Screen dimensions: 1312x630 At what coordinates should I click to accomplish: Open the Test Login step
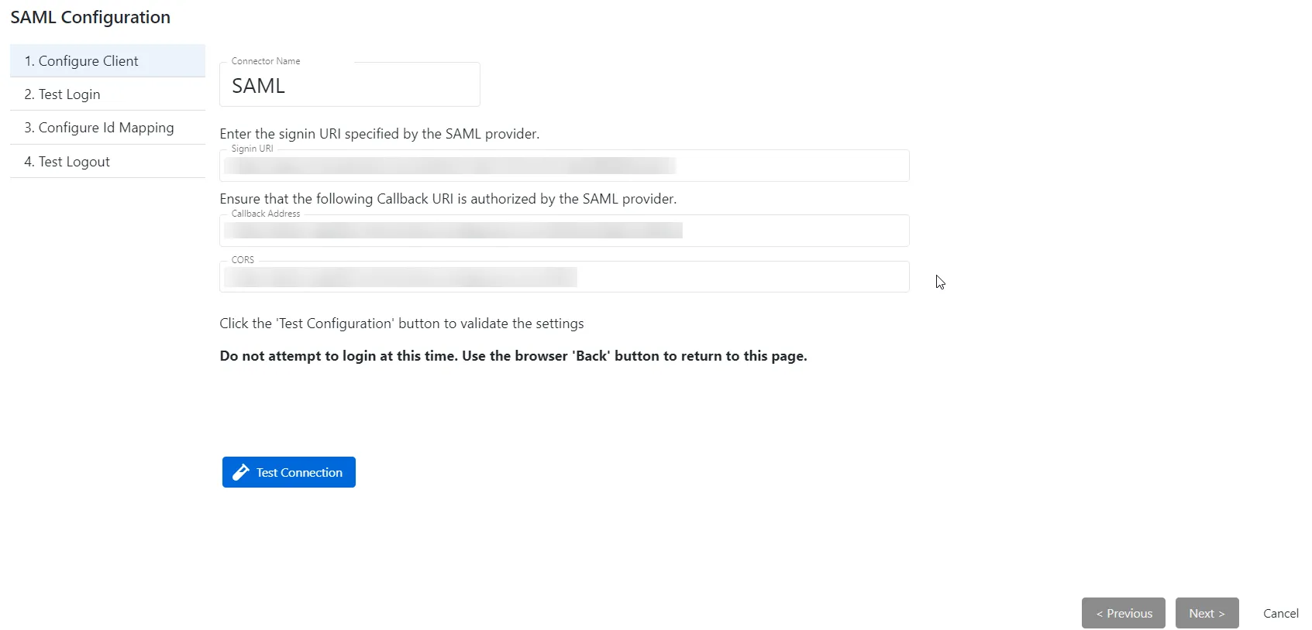[108, 94]
